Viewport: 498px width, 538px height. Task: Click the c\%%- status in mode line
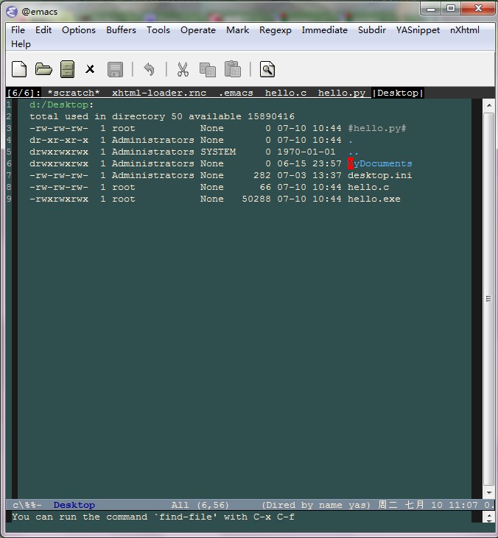[27, 505]
